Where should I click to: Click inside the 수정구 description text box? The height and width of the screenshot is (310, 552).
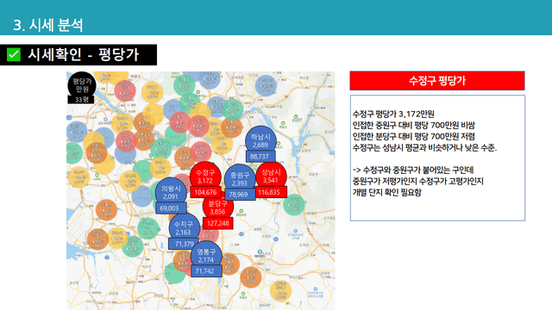(437, 158)
